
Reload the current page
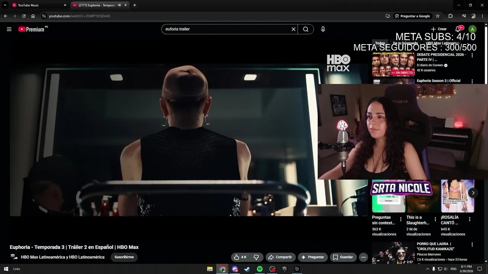(24, 16)
